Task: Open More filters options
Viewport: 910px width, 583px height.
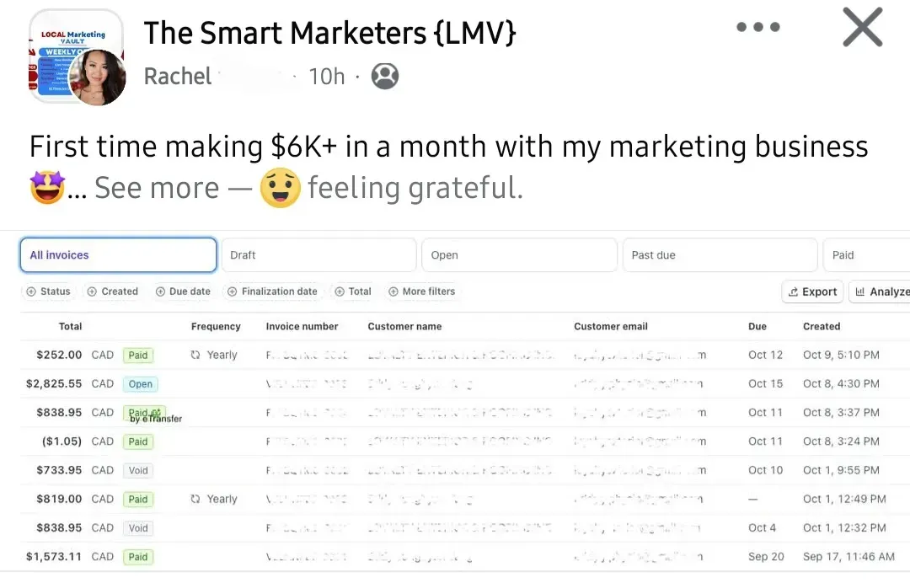Action: [422, 291]
